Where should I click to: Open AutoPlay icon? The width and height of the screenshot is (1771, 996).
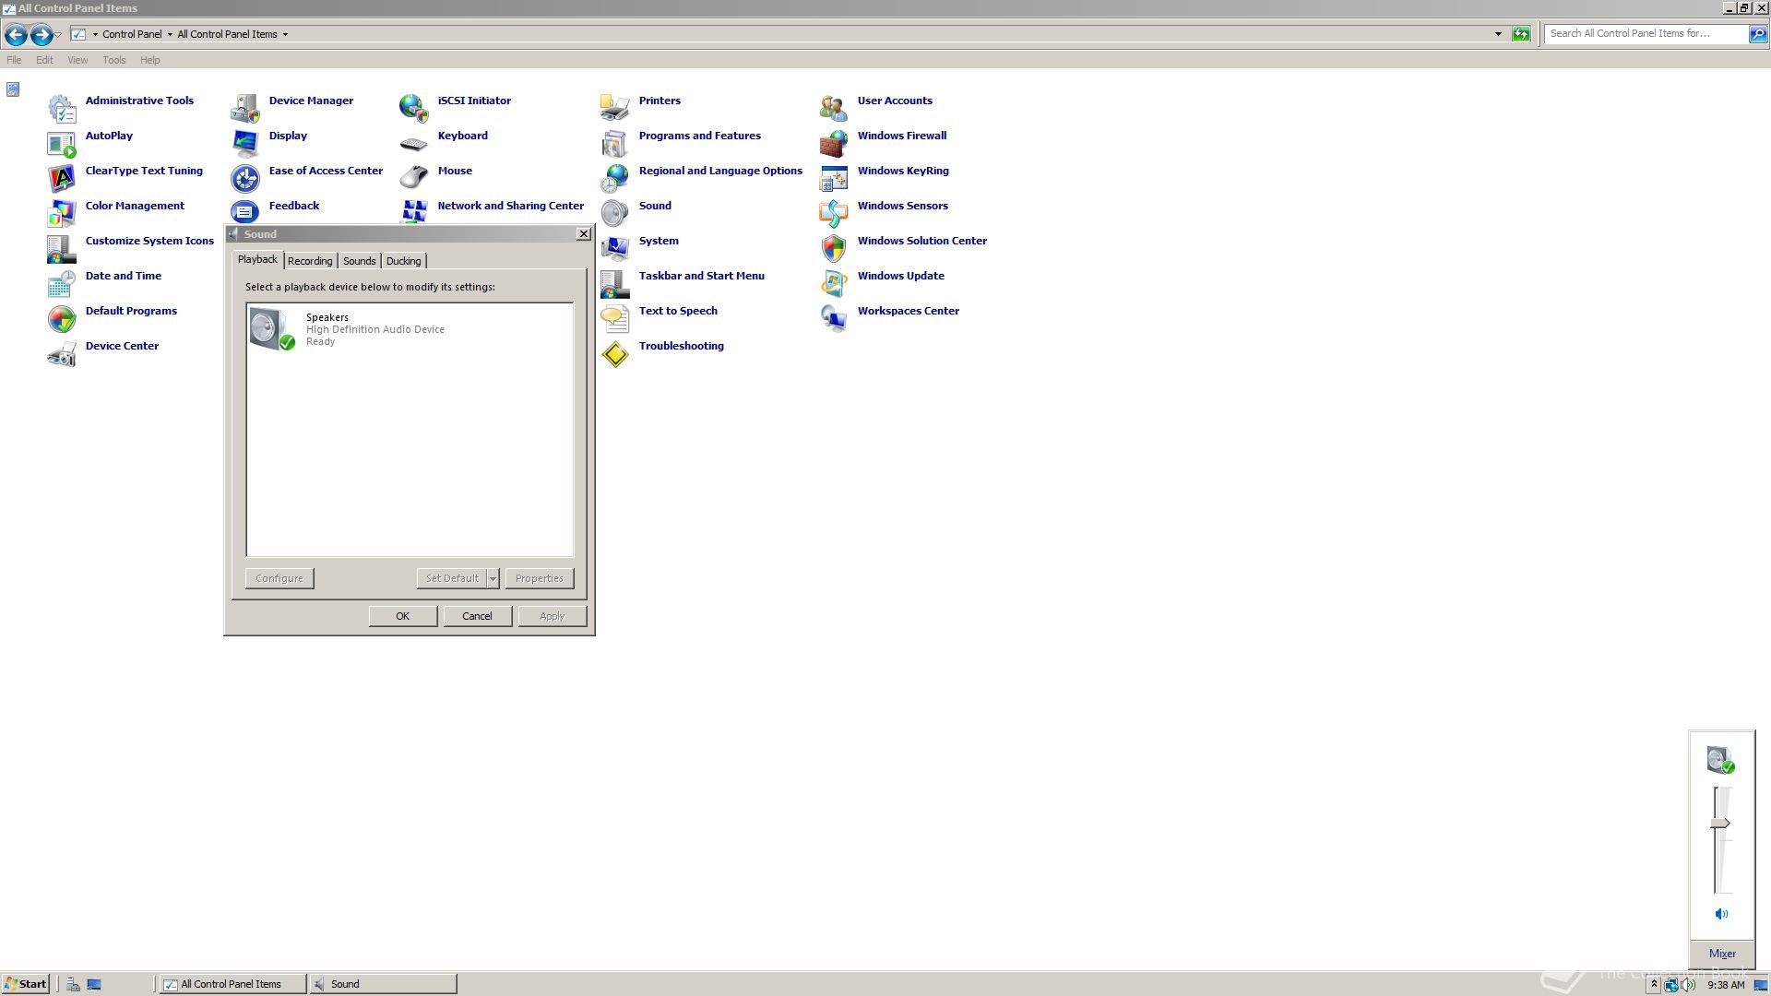click(x=62, y=144)
